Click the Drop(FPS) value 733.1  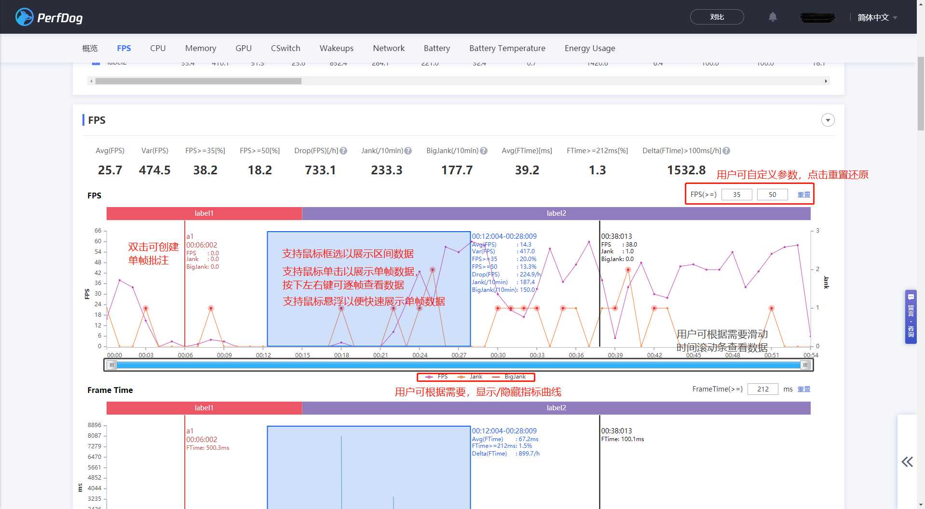(320, 170)
